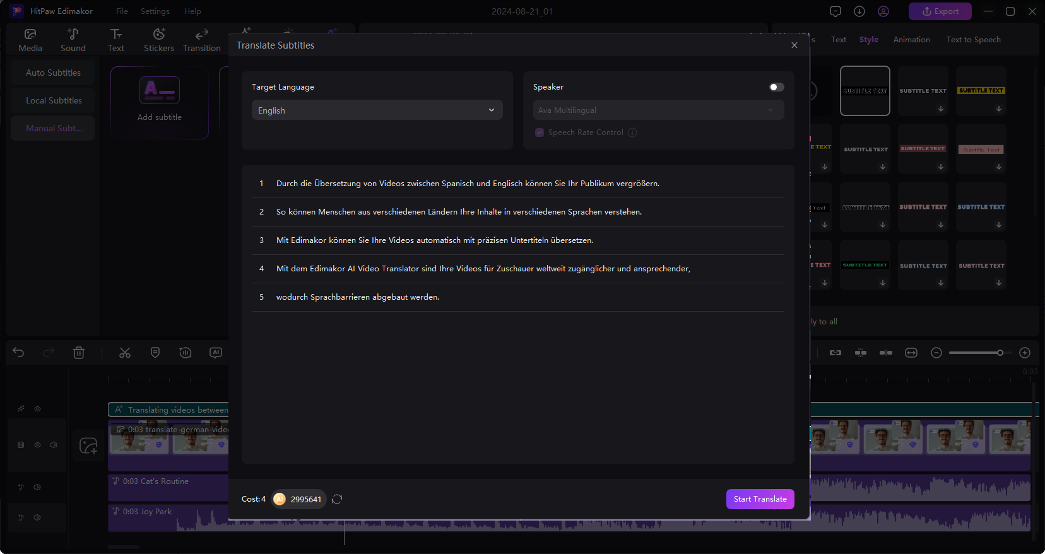Select subtitle line 5 'wodurch Sprachbarrieren abgebaut werden'
This screenshot has height=554, width=1045.
pyautogui.click(x=518, y=297)
